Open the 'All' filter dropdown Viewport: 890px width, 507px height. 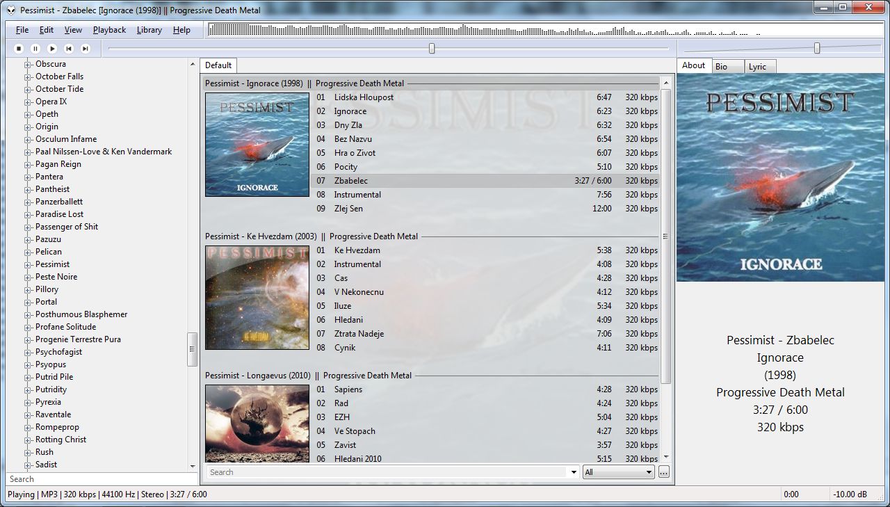[619, 472]
